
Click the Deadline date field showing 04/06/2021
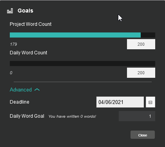point(120,102)
